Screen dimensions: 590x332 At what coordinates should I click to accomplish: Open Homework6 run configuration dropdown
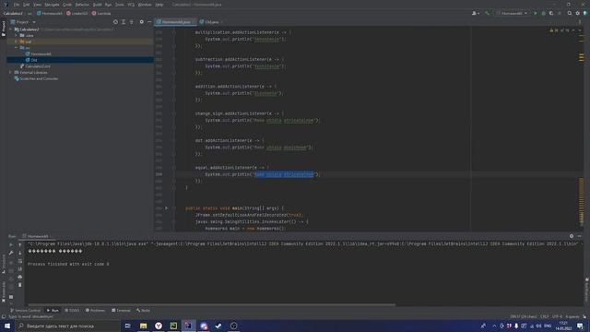tap(512, 13)
